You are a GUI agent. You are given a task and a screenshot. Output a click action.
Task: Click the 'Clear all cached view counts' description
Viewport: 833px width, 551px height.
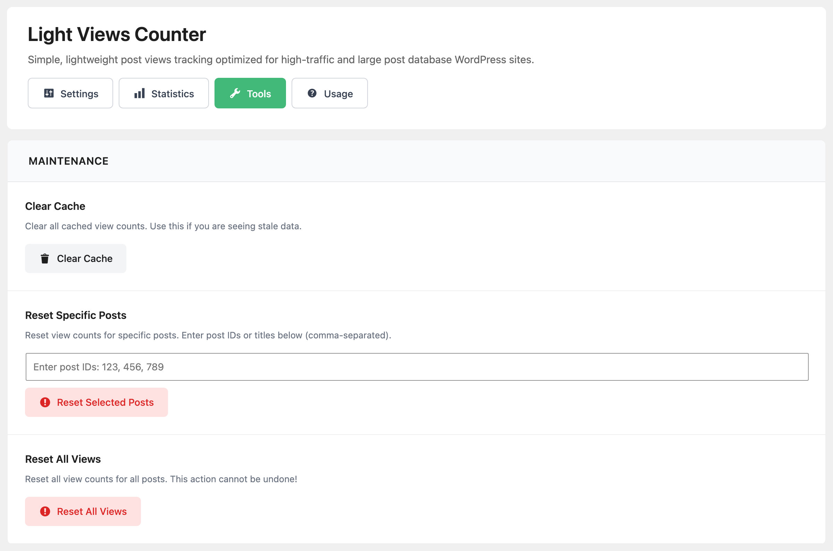pos(163,226)
